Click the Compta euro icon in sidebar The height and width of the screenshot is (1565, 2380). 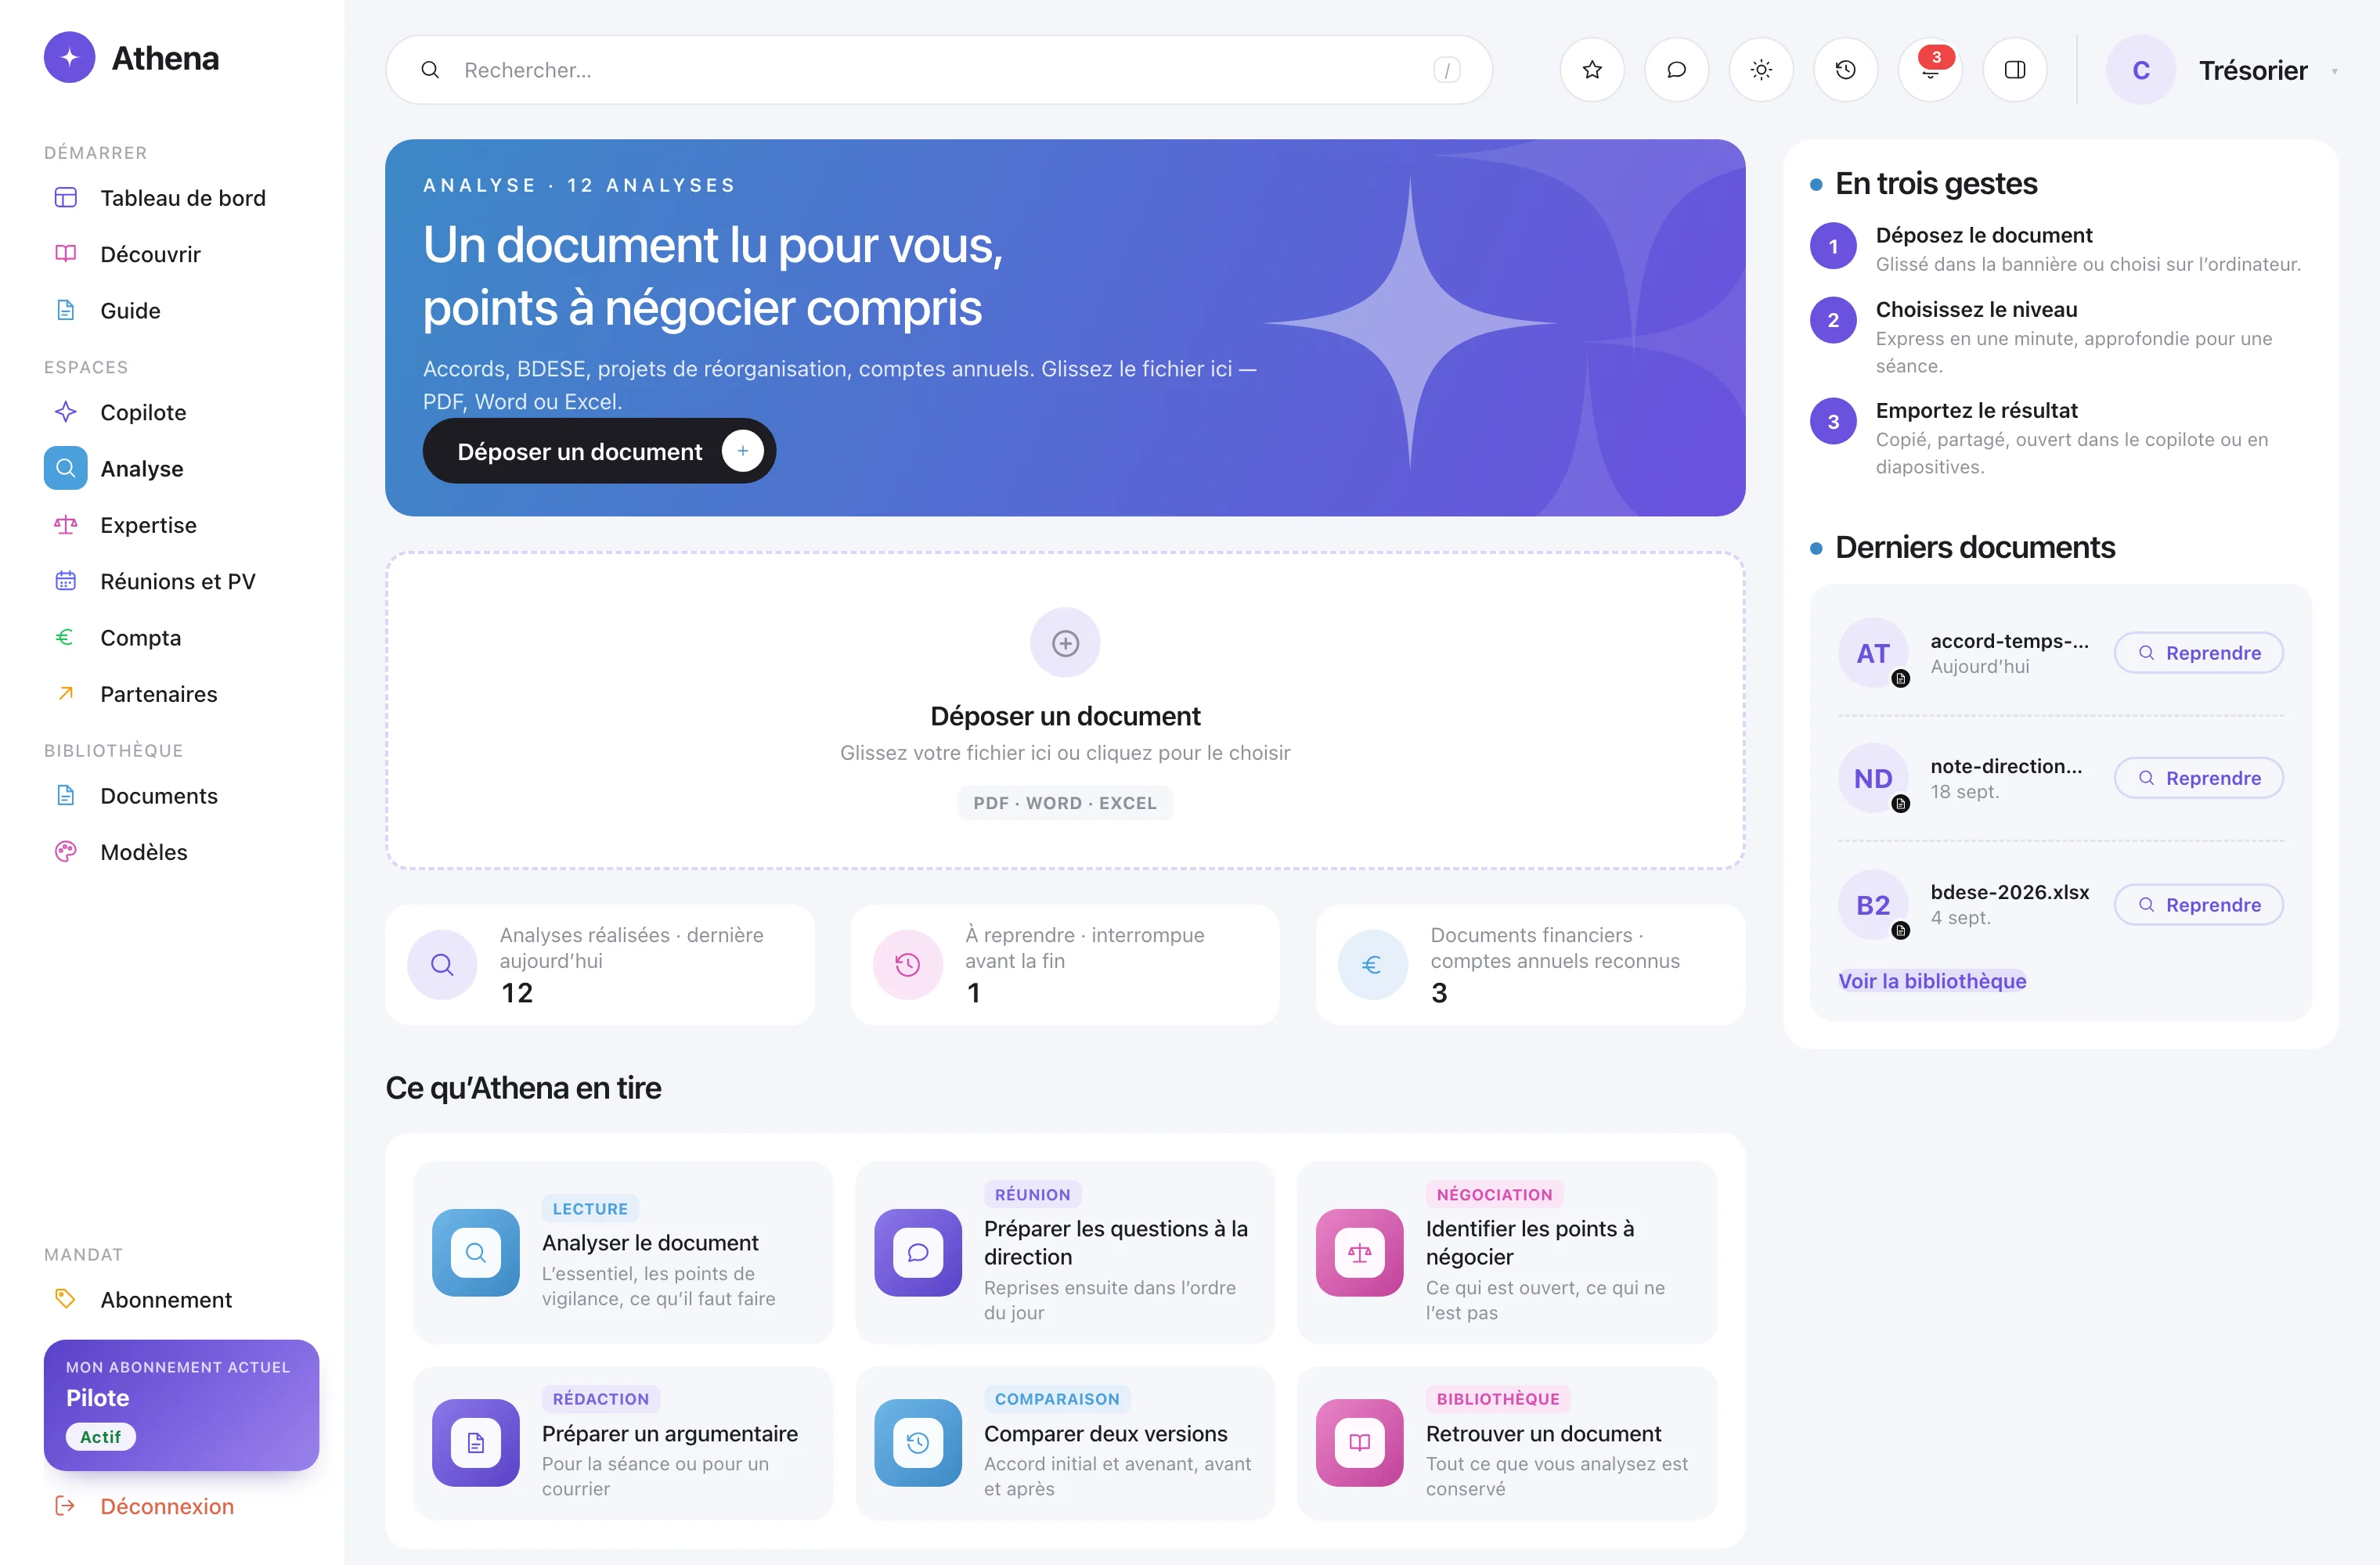click(66, 638)
